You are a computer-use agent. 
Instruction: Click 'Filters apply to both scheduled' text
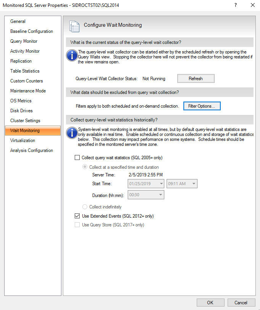coord(127,106)
